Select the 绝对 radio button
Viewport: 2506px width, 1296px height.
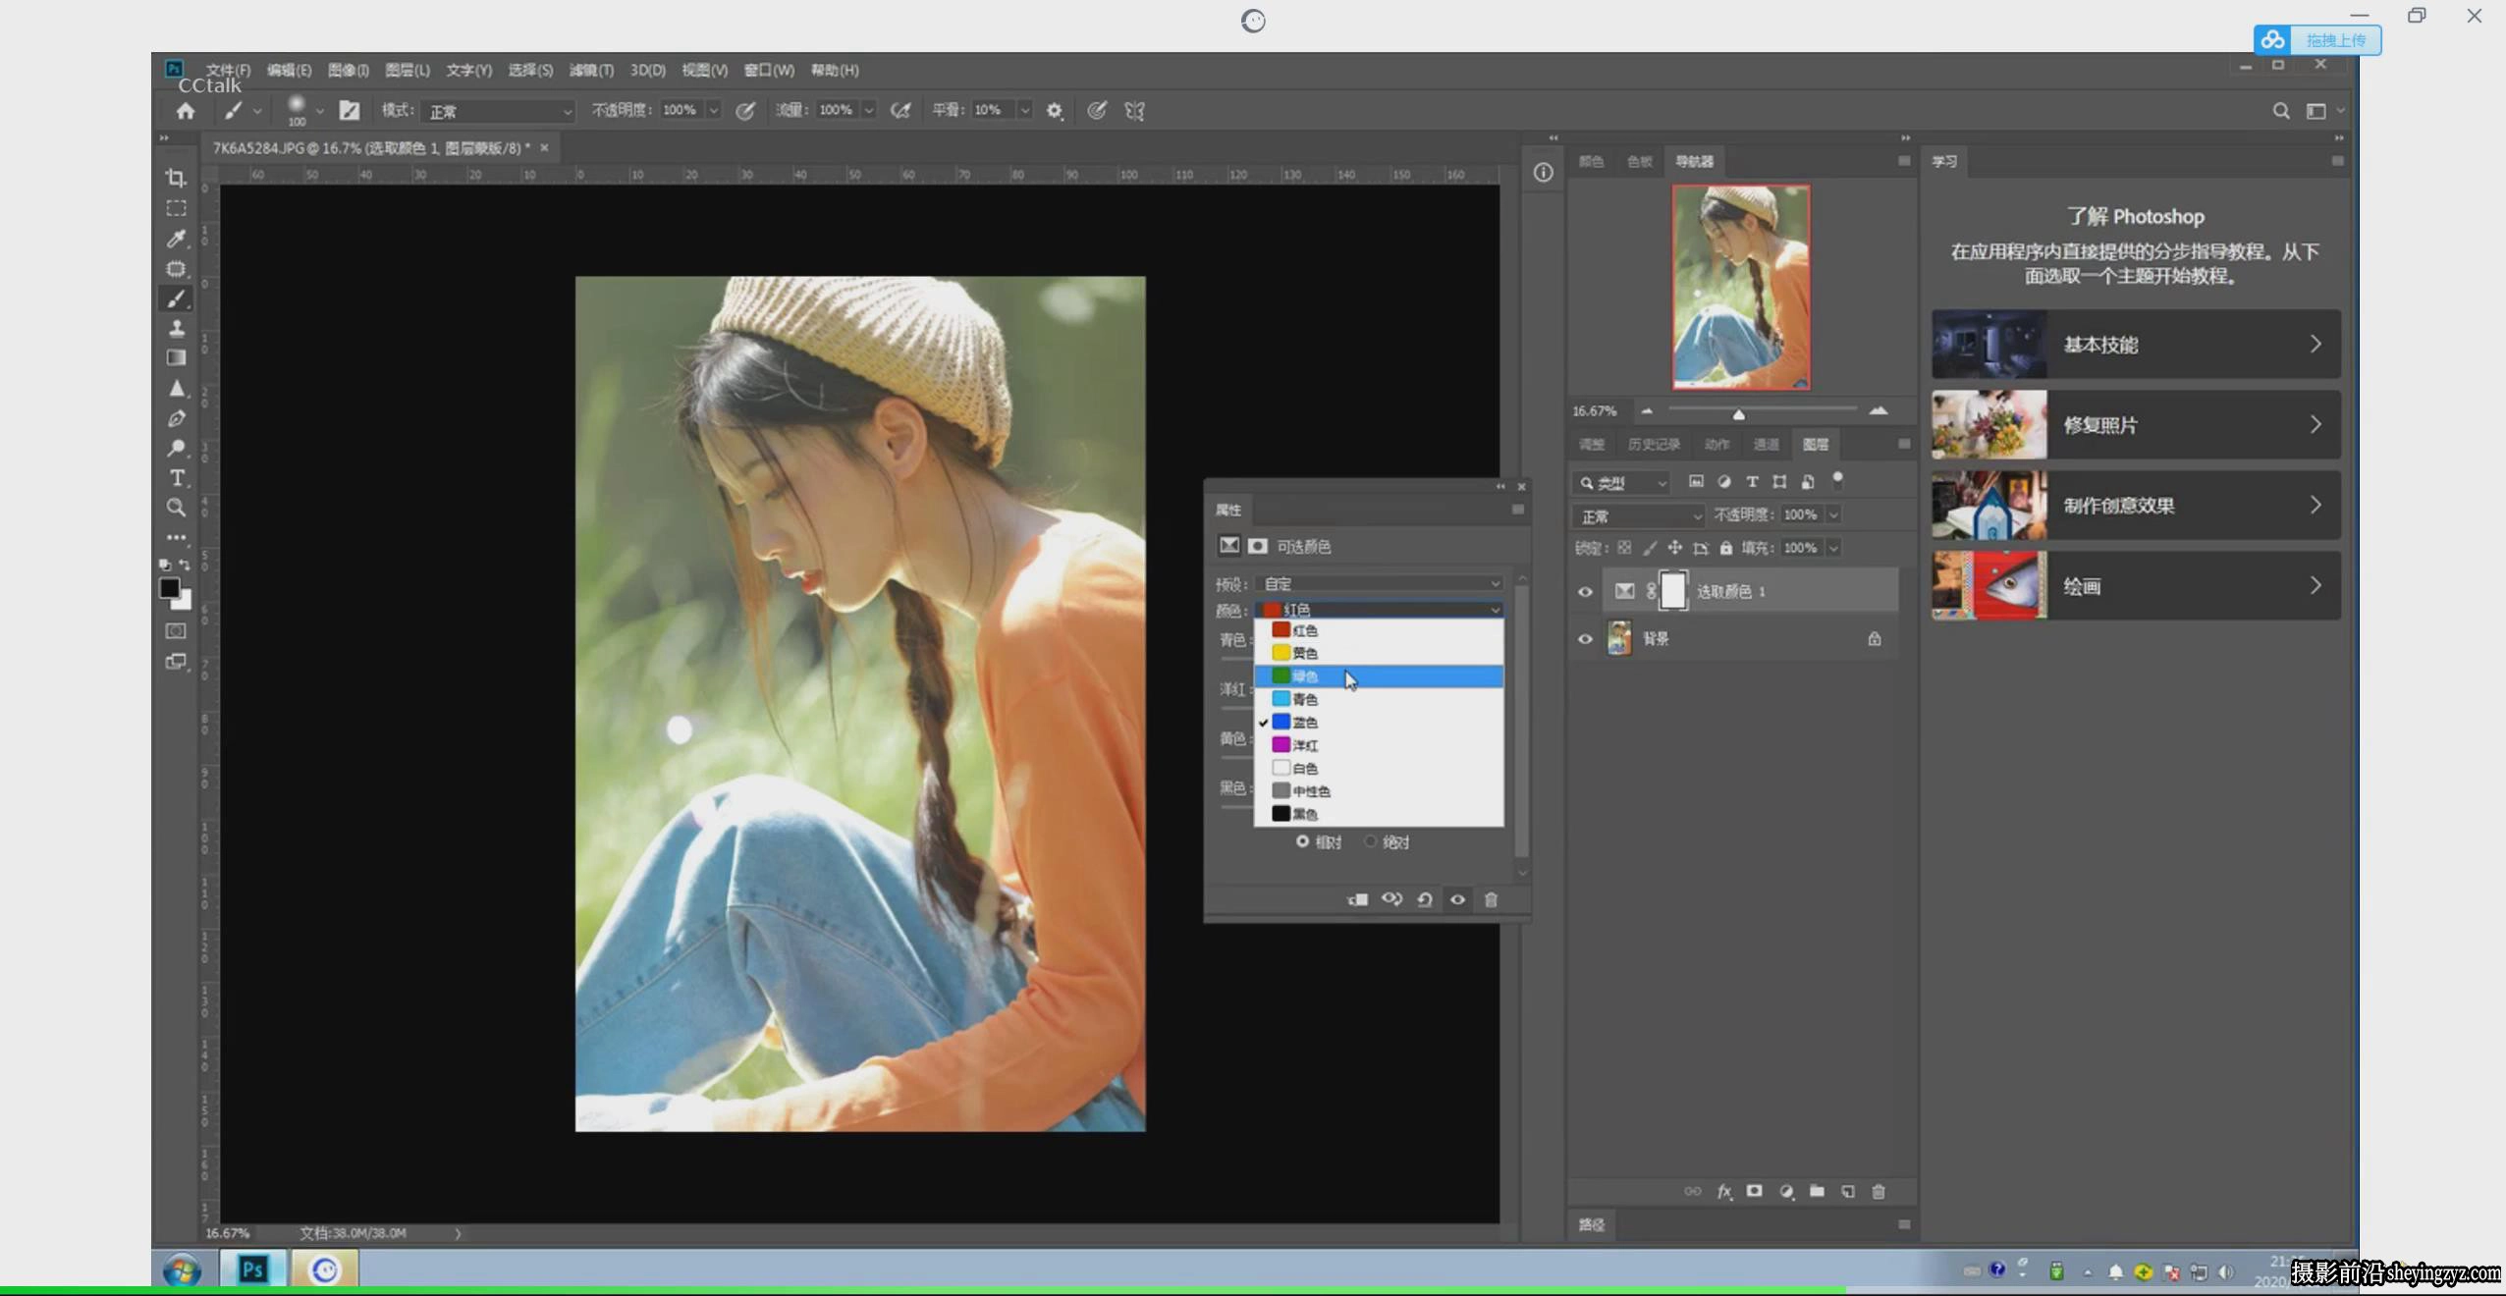[1370, 841]
